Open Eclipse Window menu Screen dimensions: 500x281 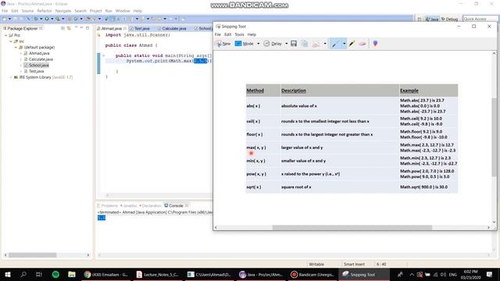point(123,11)
